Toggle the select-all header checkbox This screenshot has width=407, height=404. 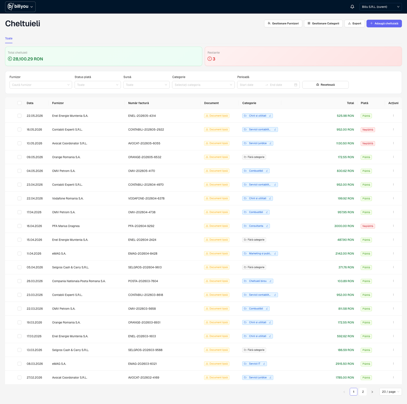[20, 103]
